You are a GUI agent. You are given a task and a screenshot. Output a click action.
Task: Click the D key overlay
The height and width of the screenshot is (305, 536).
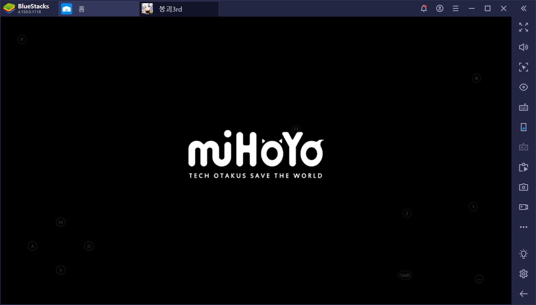click(x=89, y=246)
